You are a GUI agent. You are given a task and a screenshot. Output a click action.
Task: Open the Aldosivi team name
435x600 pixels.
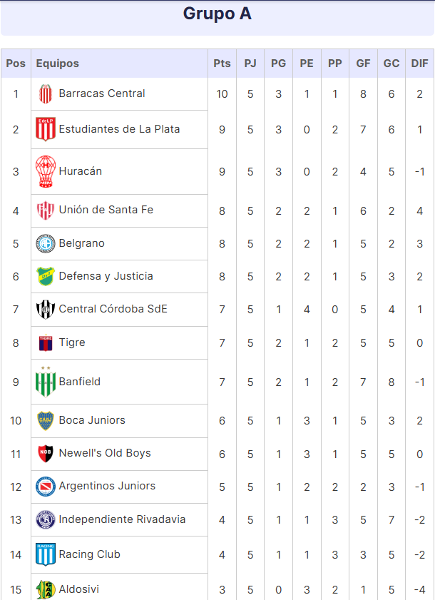79,589
